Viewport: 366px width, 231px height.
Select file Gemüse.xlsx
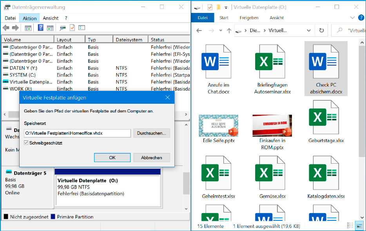point(272,177)
